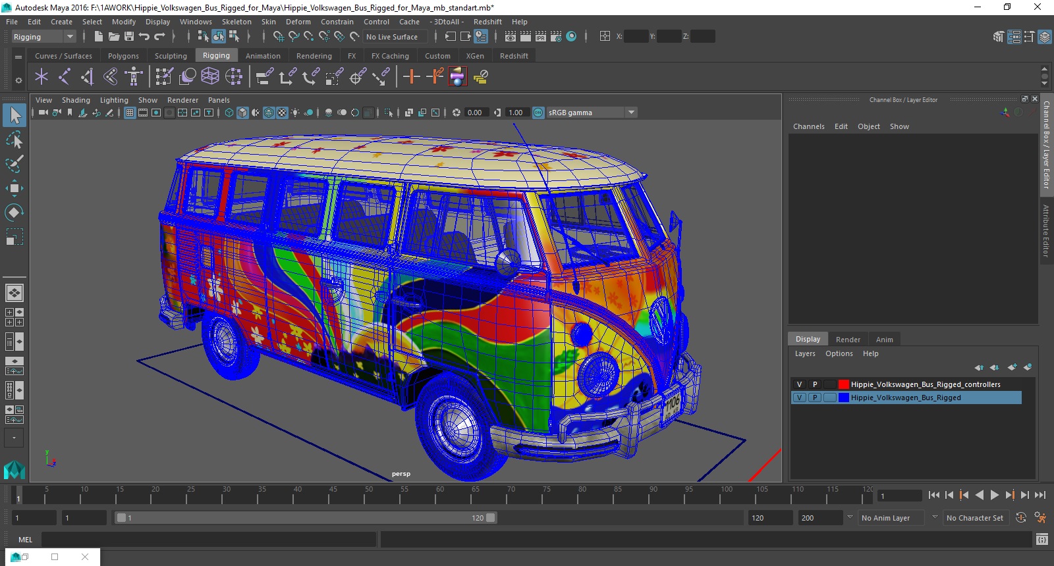1054x566 pixels.
Task: Open the Deform menu
Action: pyautogui.click(x=298, y=22)
